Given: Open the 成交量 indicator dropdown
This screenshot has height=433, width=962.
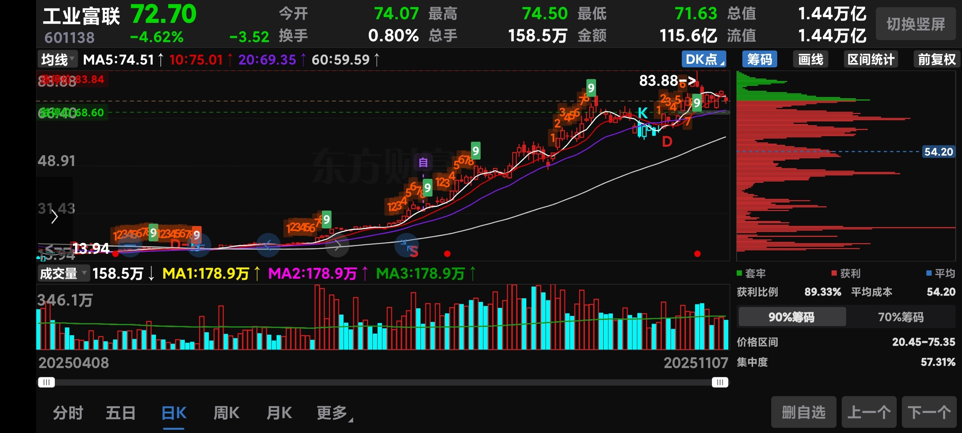Looking at the screenshot, I should (x=63, y=274).
